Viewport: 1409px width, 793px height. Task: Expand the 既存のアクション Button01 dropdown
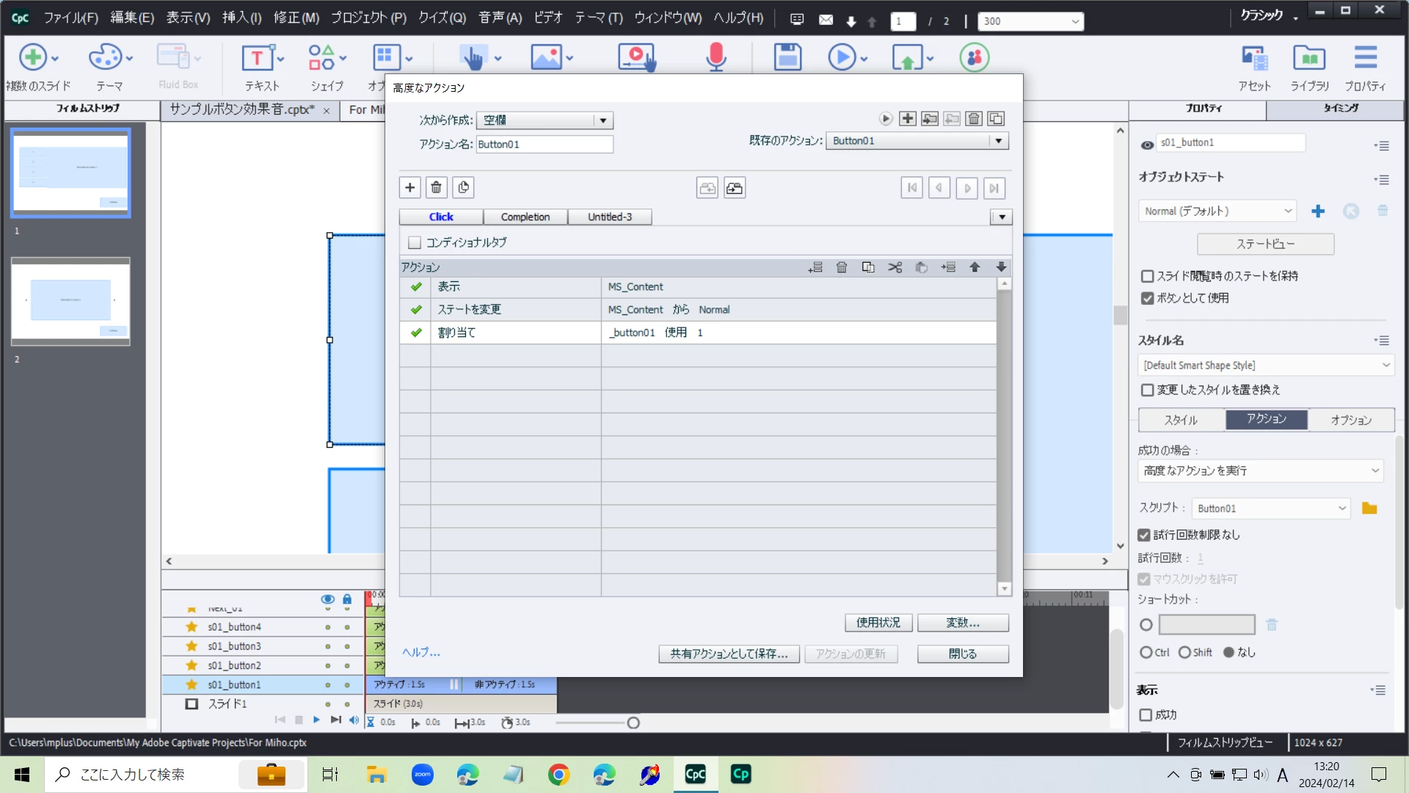[x=998, y=141]
